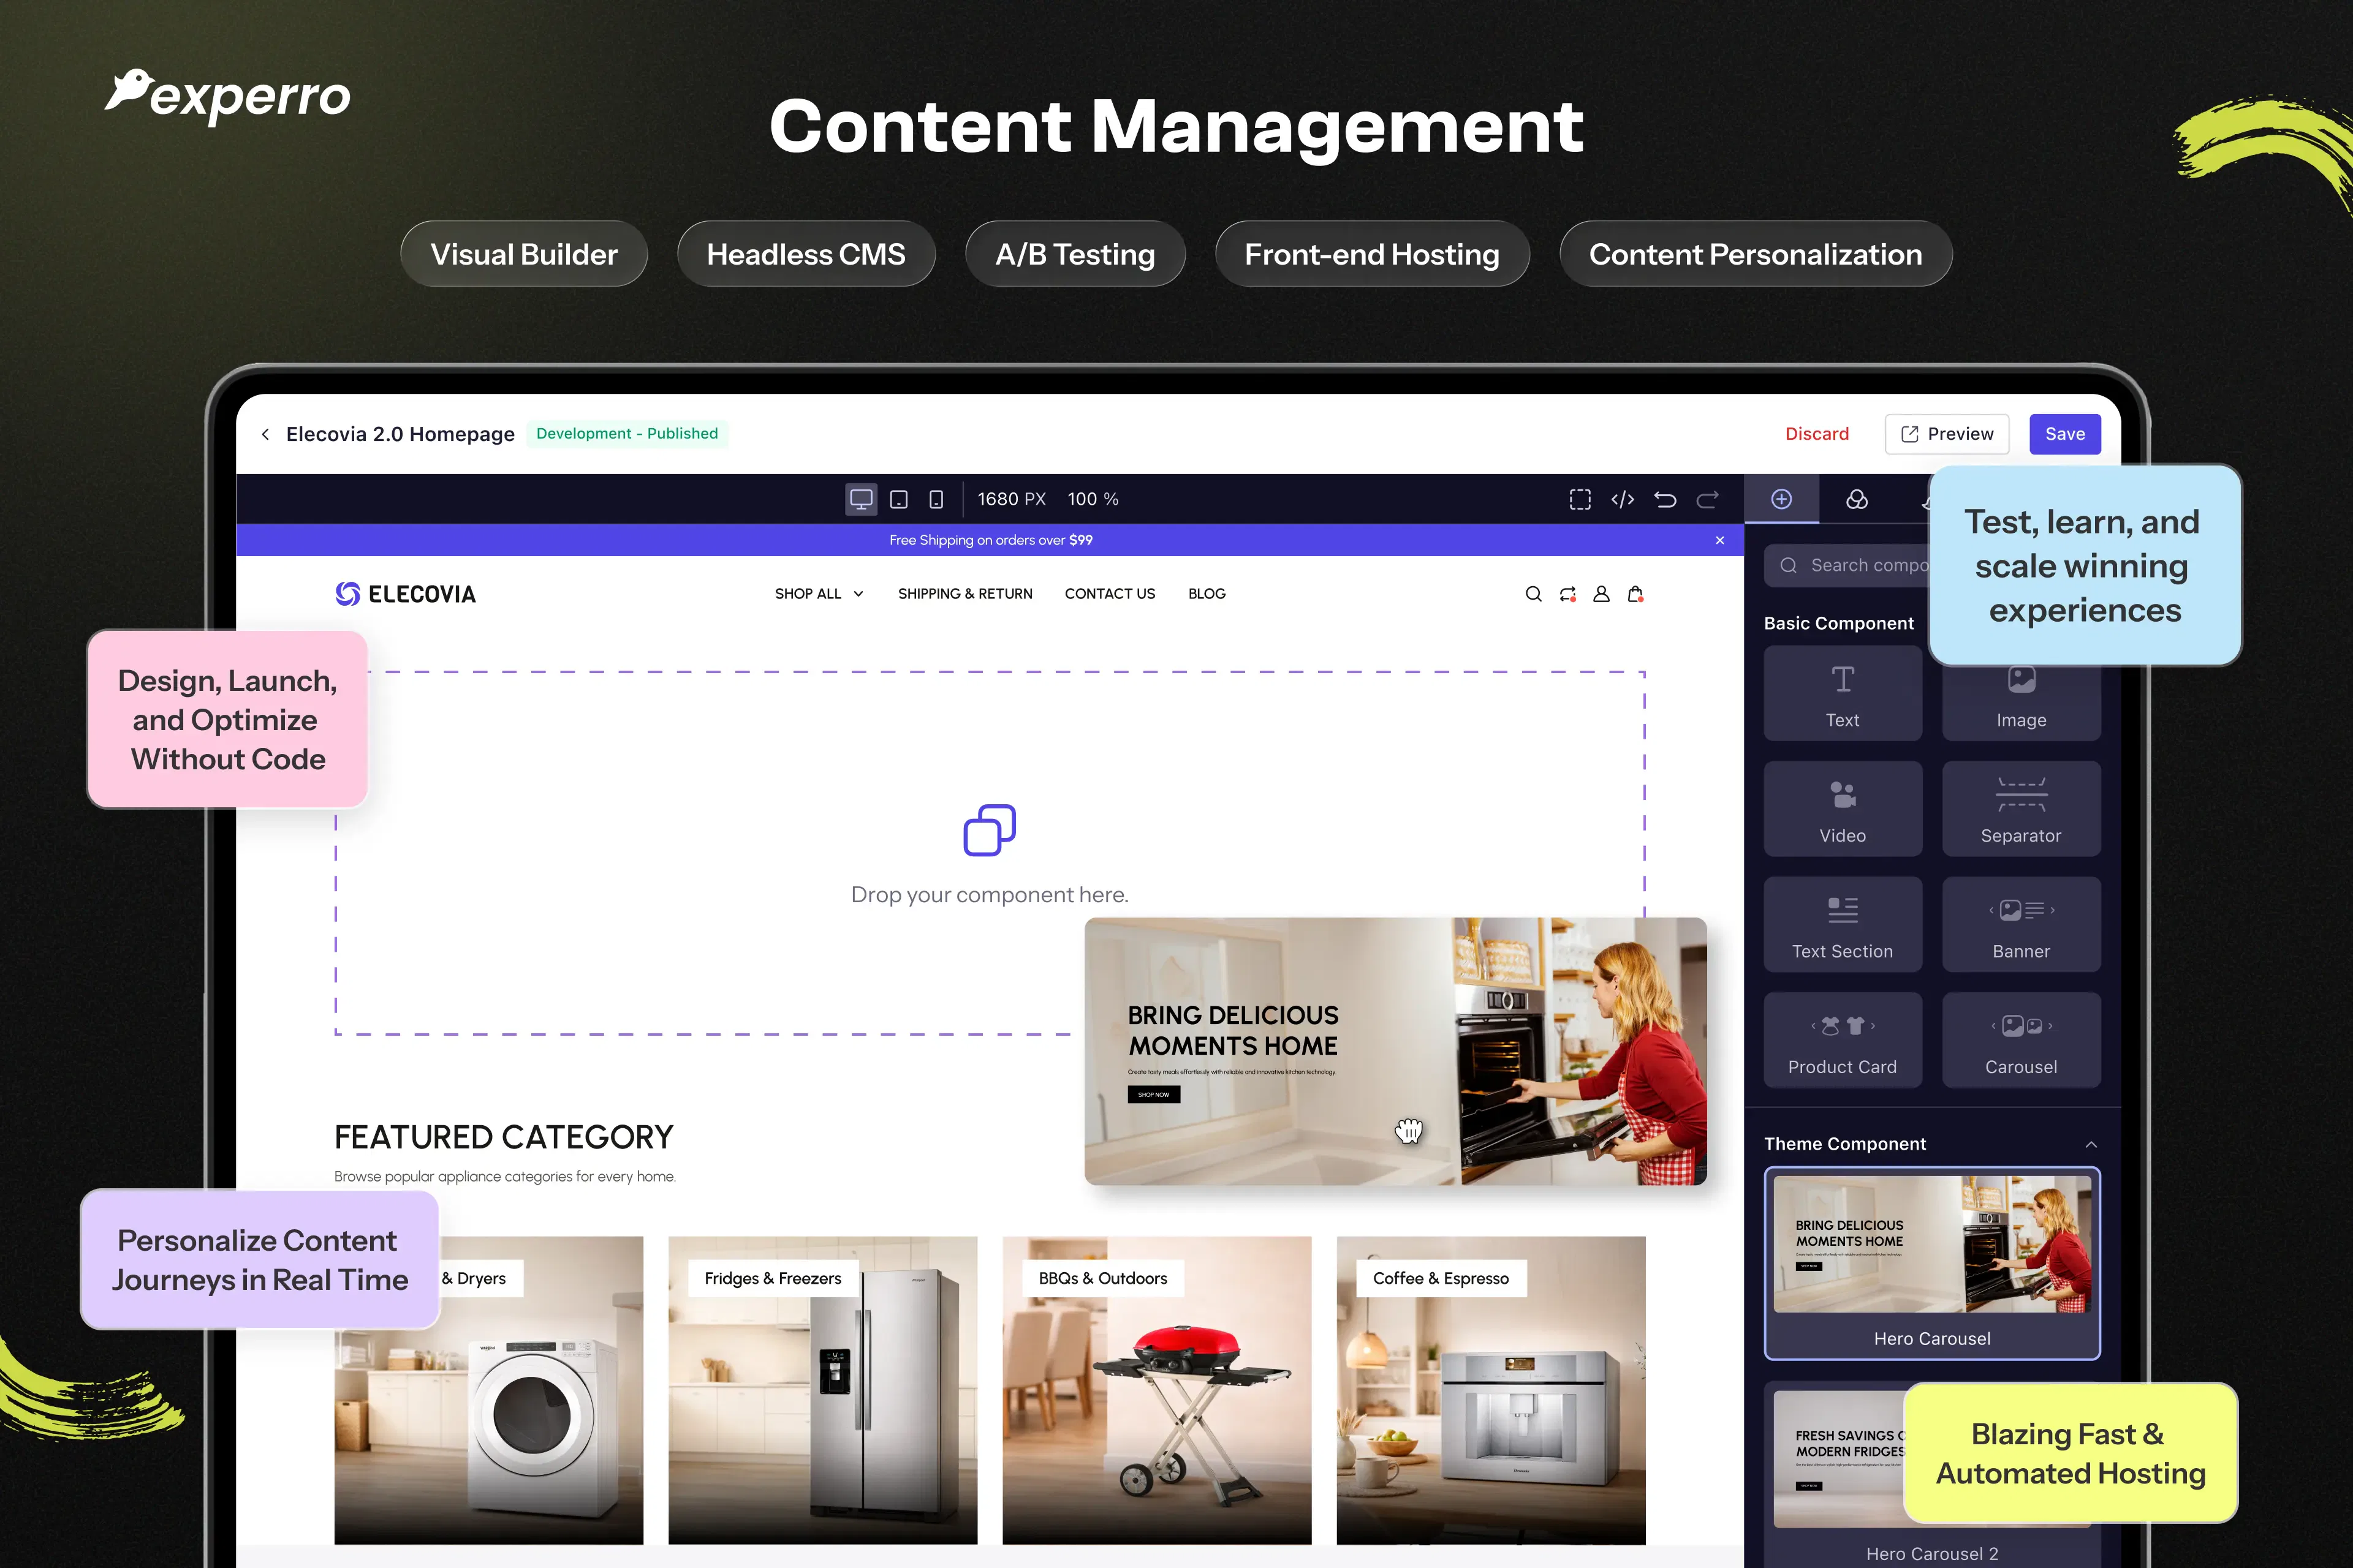This screenshot has width=2353, height=1568.
Task: Switch to mobile viewport icon
Action: point(936,499)
